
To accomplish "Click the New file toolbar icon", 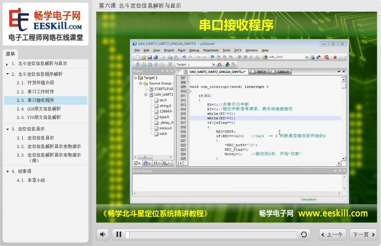I will [x=138, y=57].
